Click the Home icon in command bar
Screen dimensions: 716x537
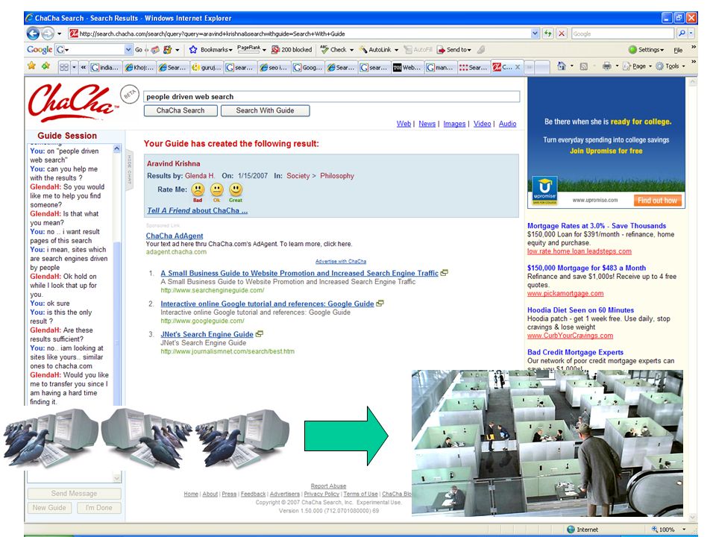562,66
